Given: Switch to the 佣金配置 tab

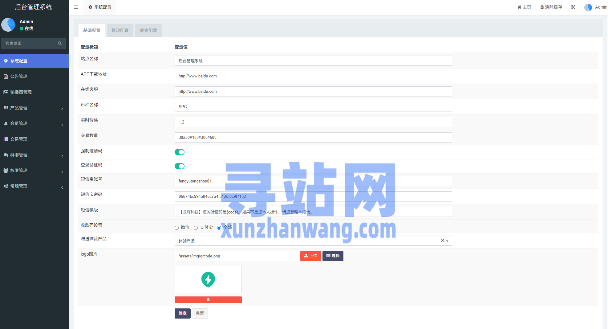Looking at the screenshot, I should [x=148, y=30].
